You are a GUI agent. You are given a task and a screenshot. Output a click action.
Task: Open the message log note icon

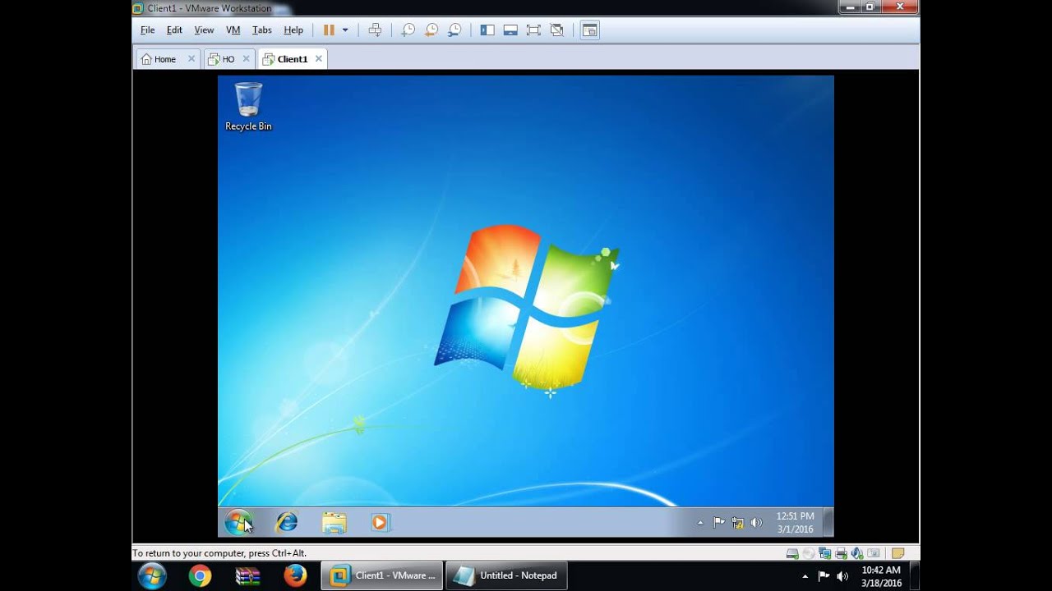click(897, 553)
